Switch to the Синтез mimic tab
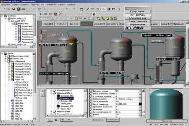 pos(74,24)
